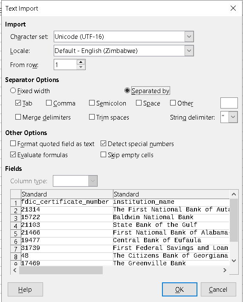Click the Cancel button
This screenshot has height=302, width=243.
[x=218, y=289]
